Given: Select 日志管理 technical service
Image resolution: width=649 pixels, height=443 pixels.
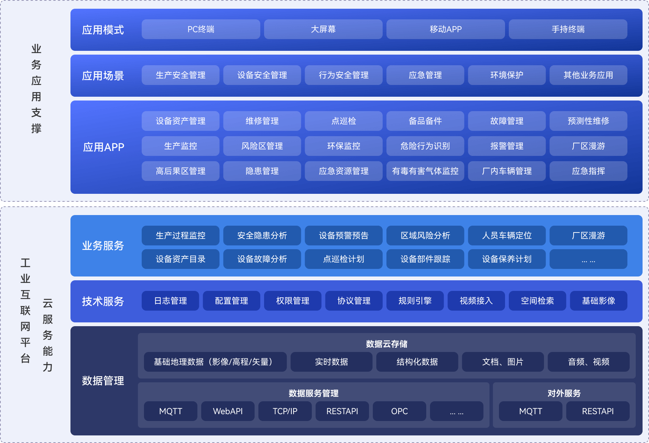Looking at the screenshot, I should (170, 301).
